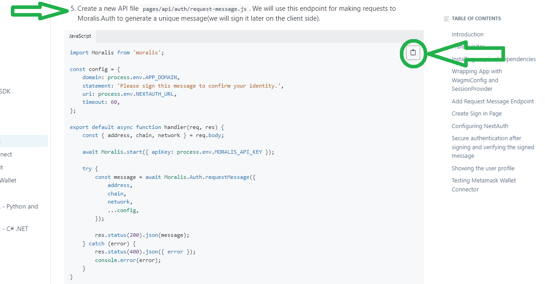The height and width of the screenshot is (284, 545).
Task: Click the res.status(400).json({ error }) line
Action: pos(145,252)
